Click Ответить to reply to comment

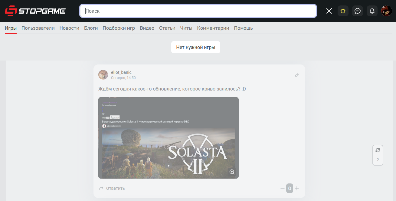[112, 188]
